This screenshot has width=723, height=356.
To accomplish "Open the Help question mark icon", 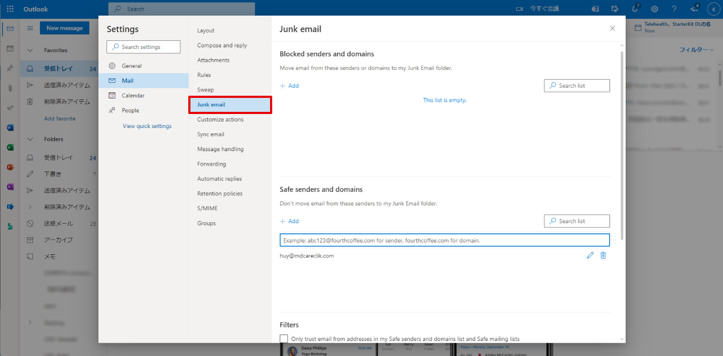I will point(674,9).
